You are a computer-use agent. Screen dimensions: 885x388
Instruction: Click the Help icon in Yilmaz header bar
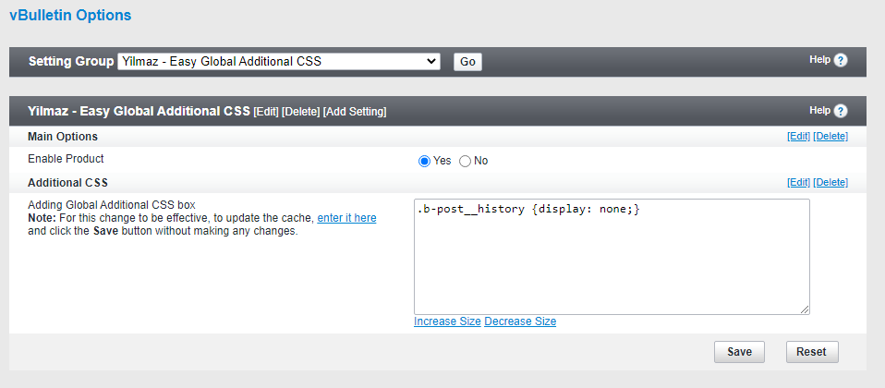840,111
